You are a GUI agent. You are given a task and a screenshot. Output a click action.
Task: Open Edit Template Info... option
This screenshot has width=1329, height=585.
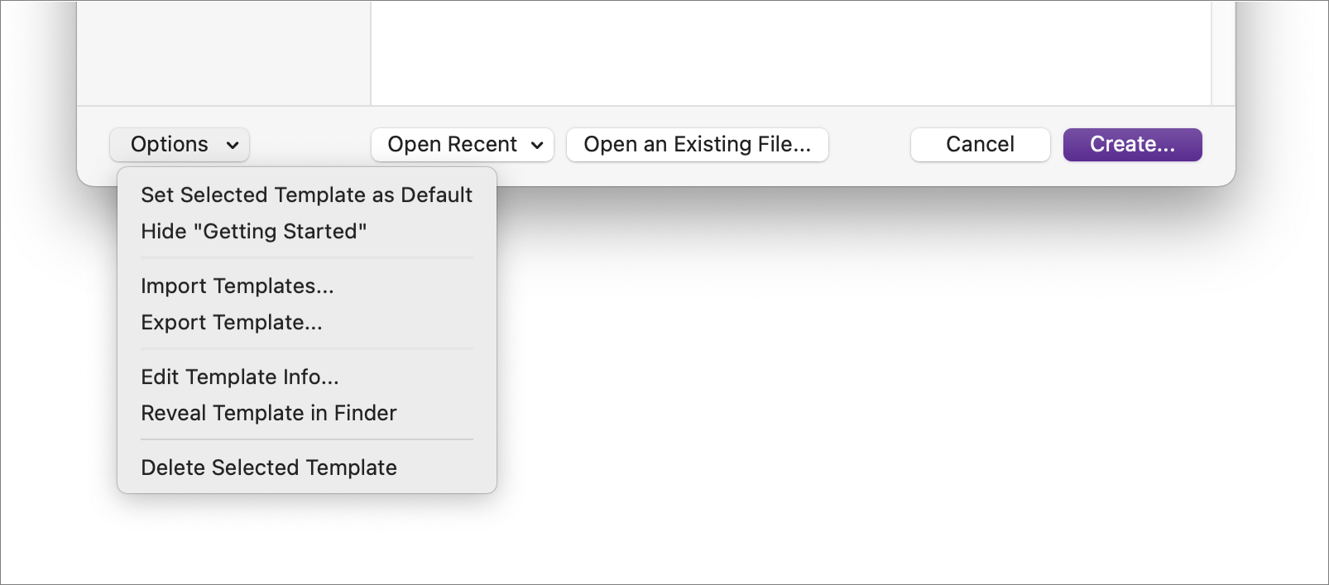pyautogui.click(x=240, y=376)
